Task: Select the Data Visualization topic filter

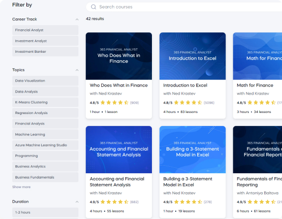Action: tap(45, 81)
